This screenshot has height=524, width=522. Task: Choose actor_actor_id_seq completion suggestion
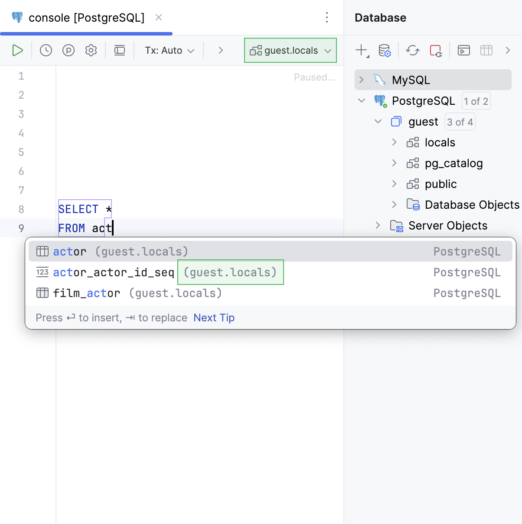pyautogui.click(x=271, y=272)
